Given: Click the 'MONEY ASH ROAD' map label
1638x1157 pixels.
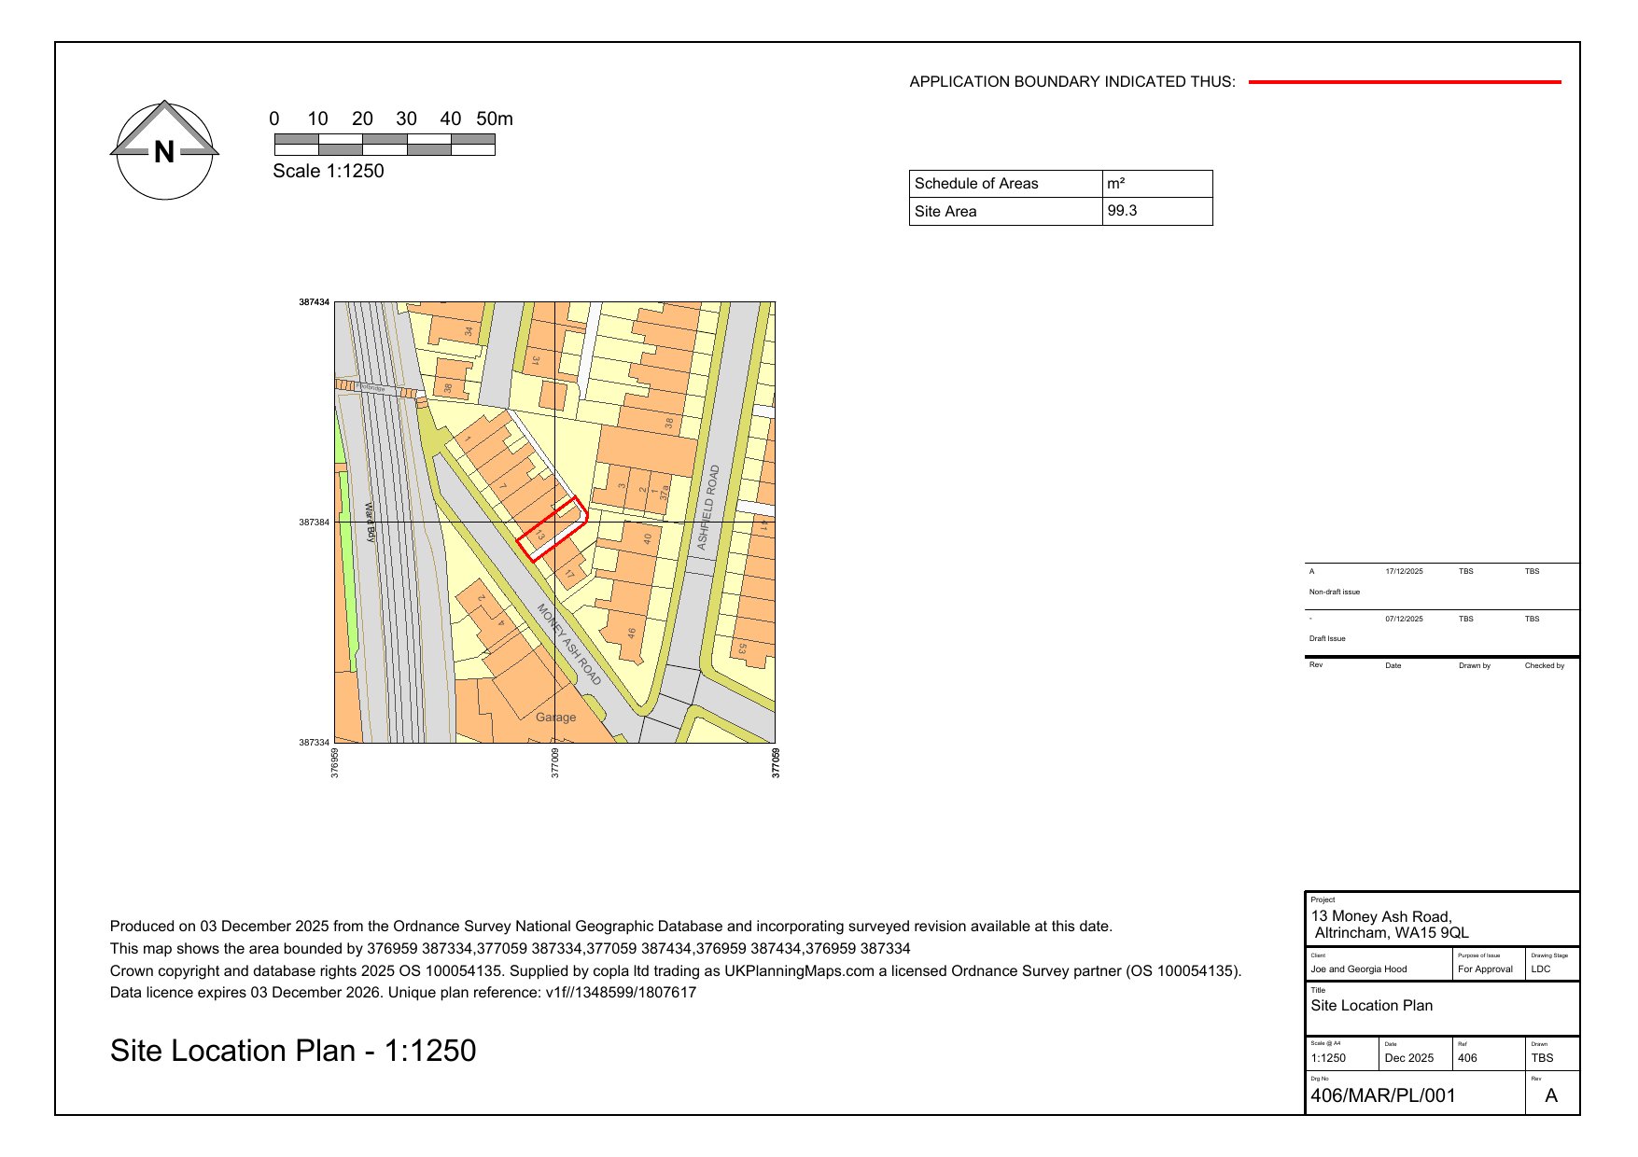Looking at the screenshot, I should pos(569,645).
